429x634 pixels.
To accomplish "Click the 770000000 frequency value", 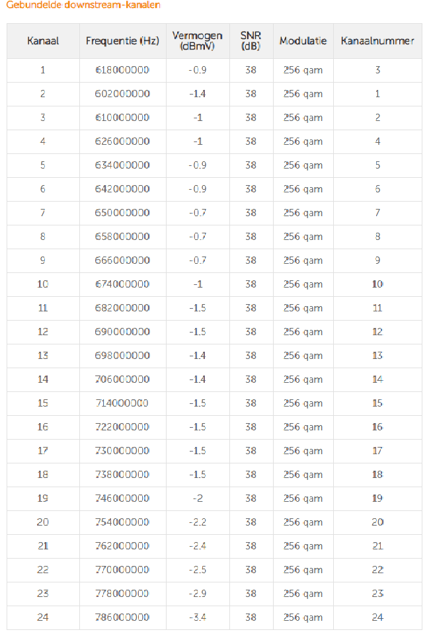I will tap(123, 570).
